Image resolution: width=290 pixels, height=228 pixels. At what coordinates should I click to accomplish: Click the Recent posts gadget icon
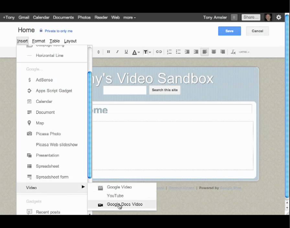coord(29,212)
